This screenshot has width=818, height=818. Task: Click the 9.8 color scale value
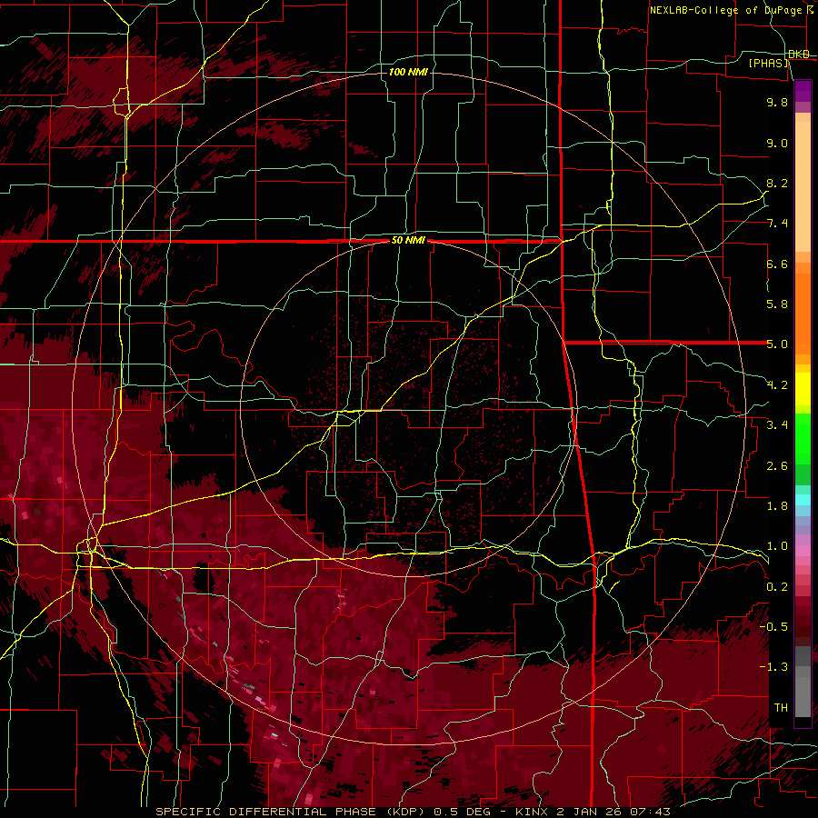click(x=777, y=103)
